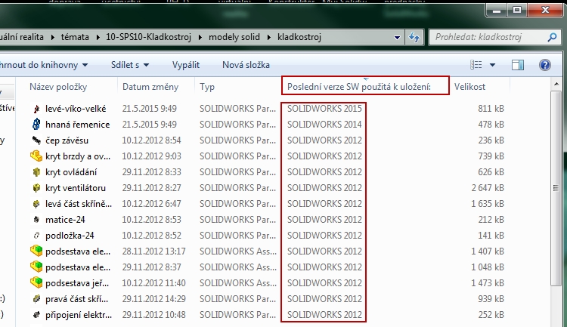This screenshot has height=327, width=567.
Task: Select the kryt ventilátoru file icon
Action: [x=36, y=188]
